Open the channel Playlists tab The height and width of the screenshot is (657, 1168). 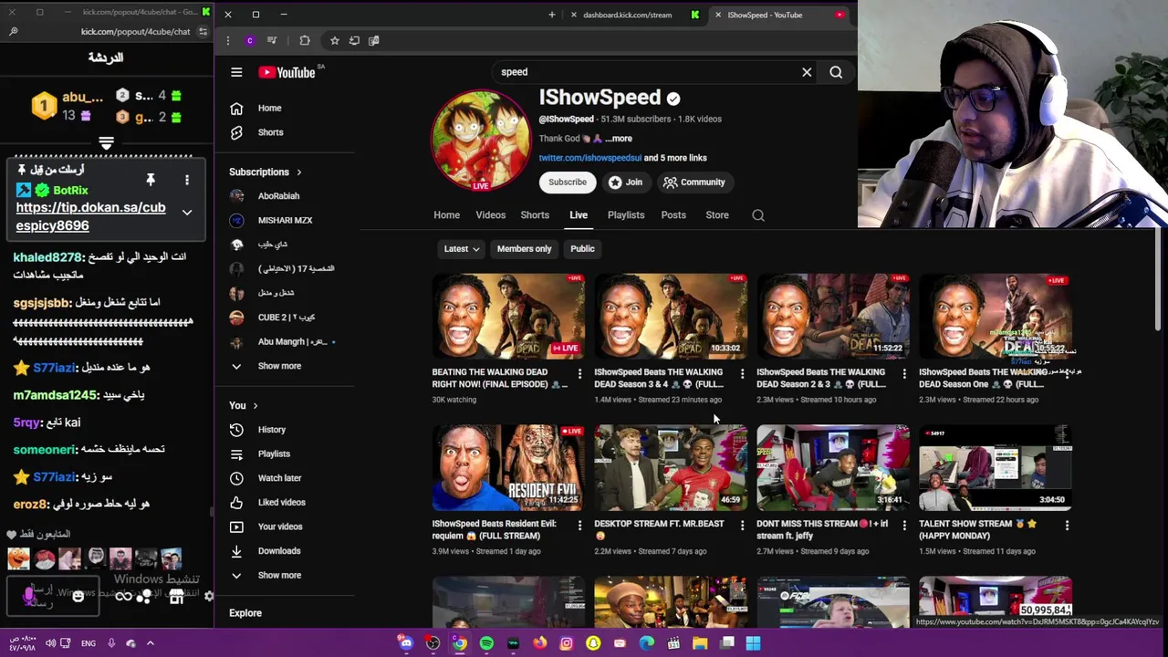click(x=626, y=215)
